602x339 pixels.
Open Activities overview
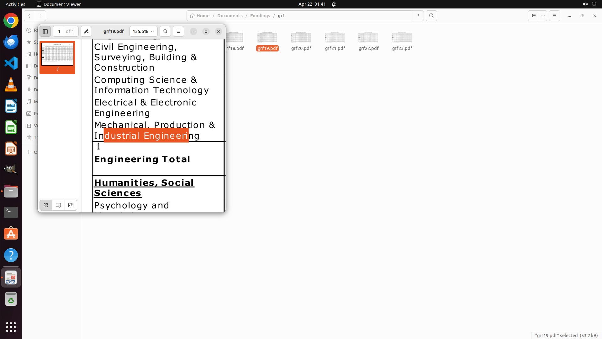pyautogui.click(x=15, y=4)
